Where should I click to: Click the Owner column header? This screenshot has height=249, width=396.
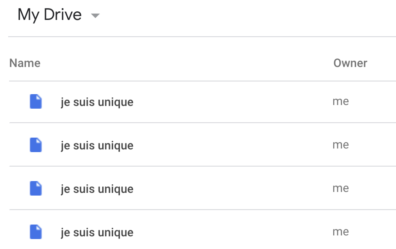coord(350,63)
